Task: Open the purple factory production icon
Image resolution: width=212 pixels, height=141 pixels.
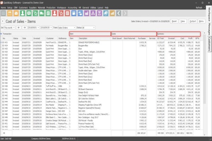Action: pos(87,13)
